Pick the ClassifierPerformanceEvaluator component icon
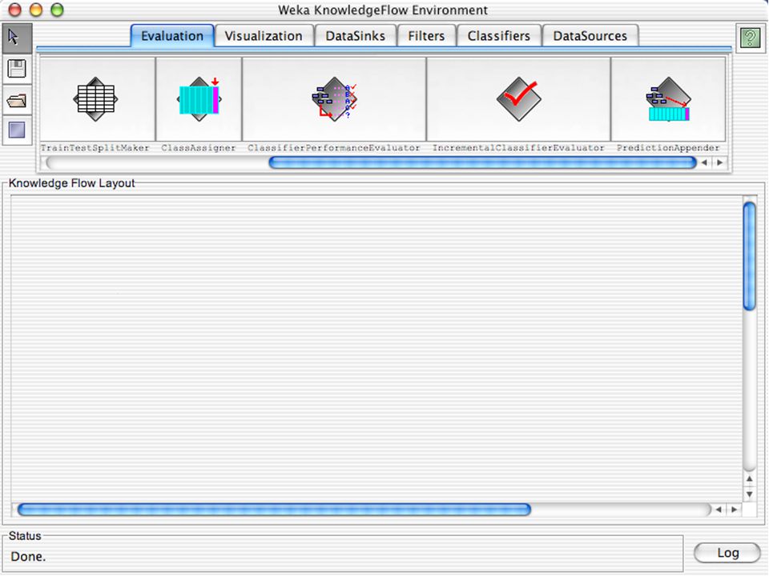This screenshot has width=769, height=576. (x=334, y=99)
